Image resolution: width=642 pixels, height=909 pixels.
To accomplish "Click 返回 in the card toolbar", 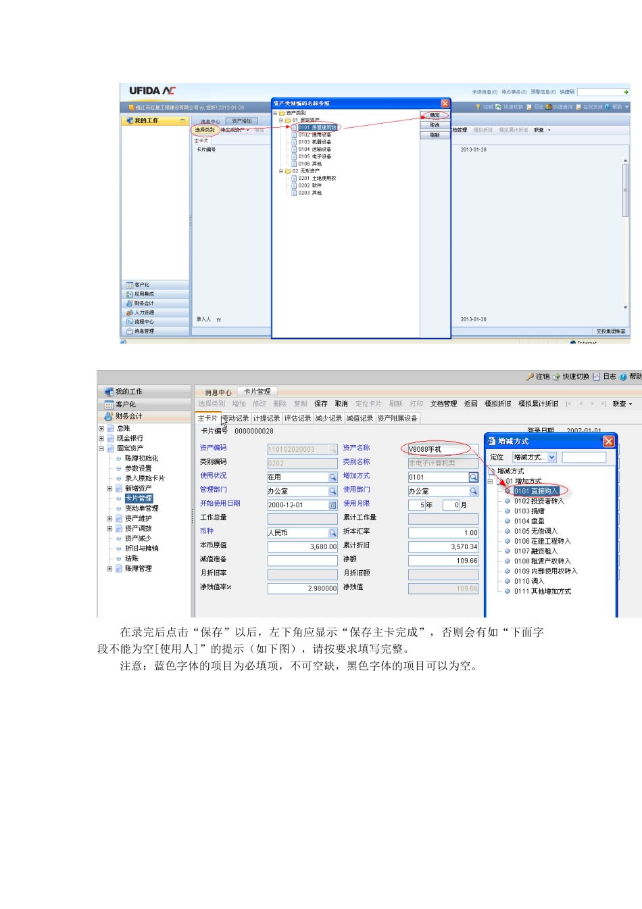I will tap(471, 404).
